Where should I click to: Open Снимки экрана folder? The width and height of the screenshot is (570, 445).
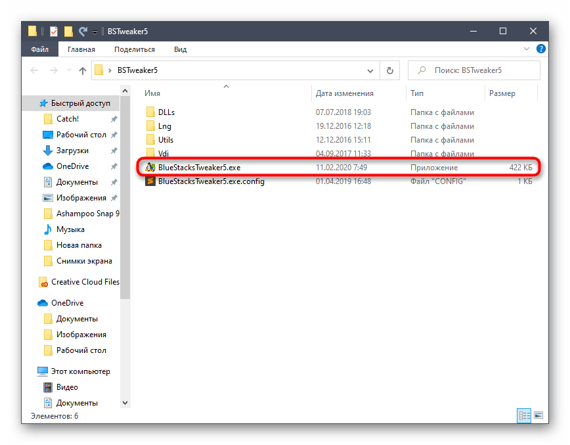[x=84, y=261]
